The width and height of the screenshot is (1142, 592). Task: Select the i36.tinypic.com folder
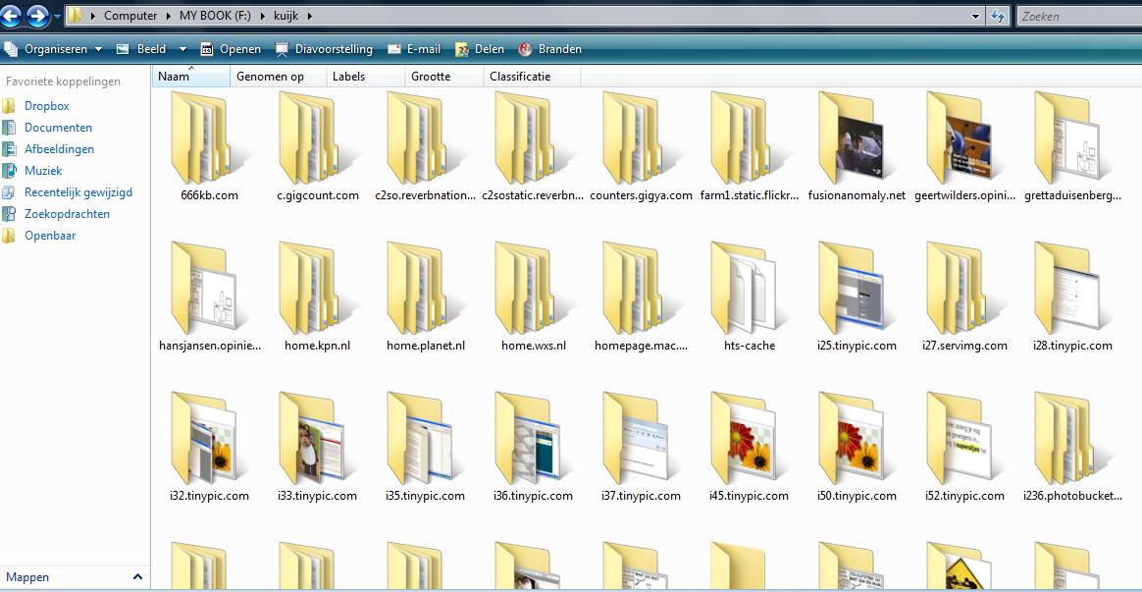tap(533, 446)
